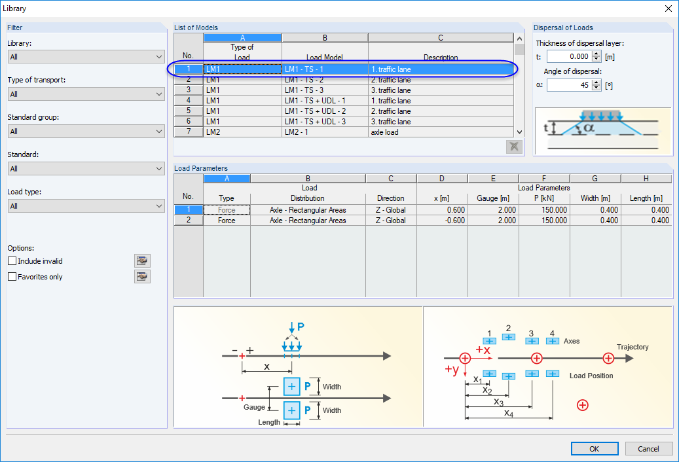Click OK to confirm selection

coord(594,449)
